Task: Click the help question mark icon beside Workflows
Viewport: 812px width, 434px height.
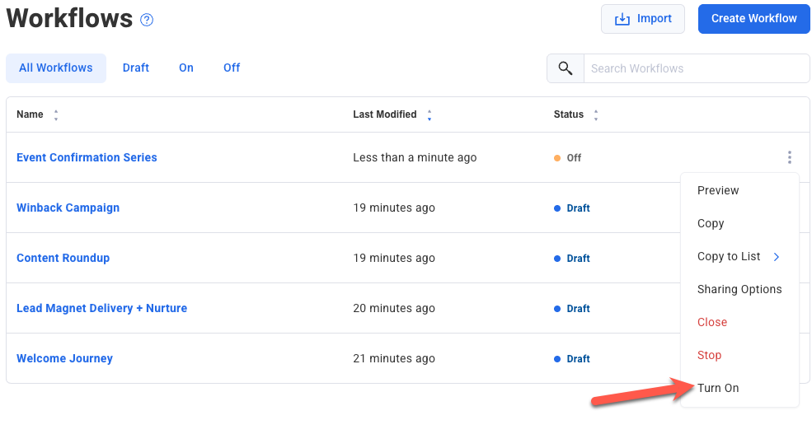Action: pyautogui.click(x=147, y=20)
